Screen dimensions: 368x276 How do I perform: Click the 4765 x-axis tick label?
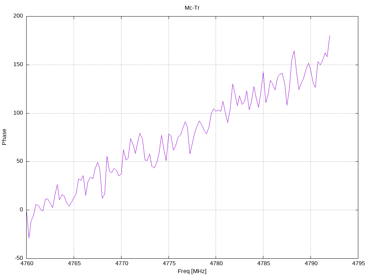click(x=74, y=263)
